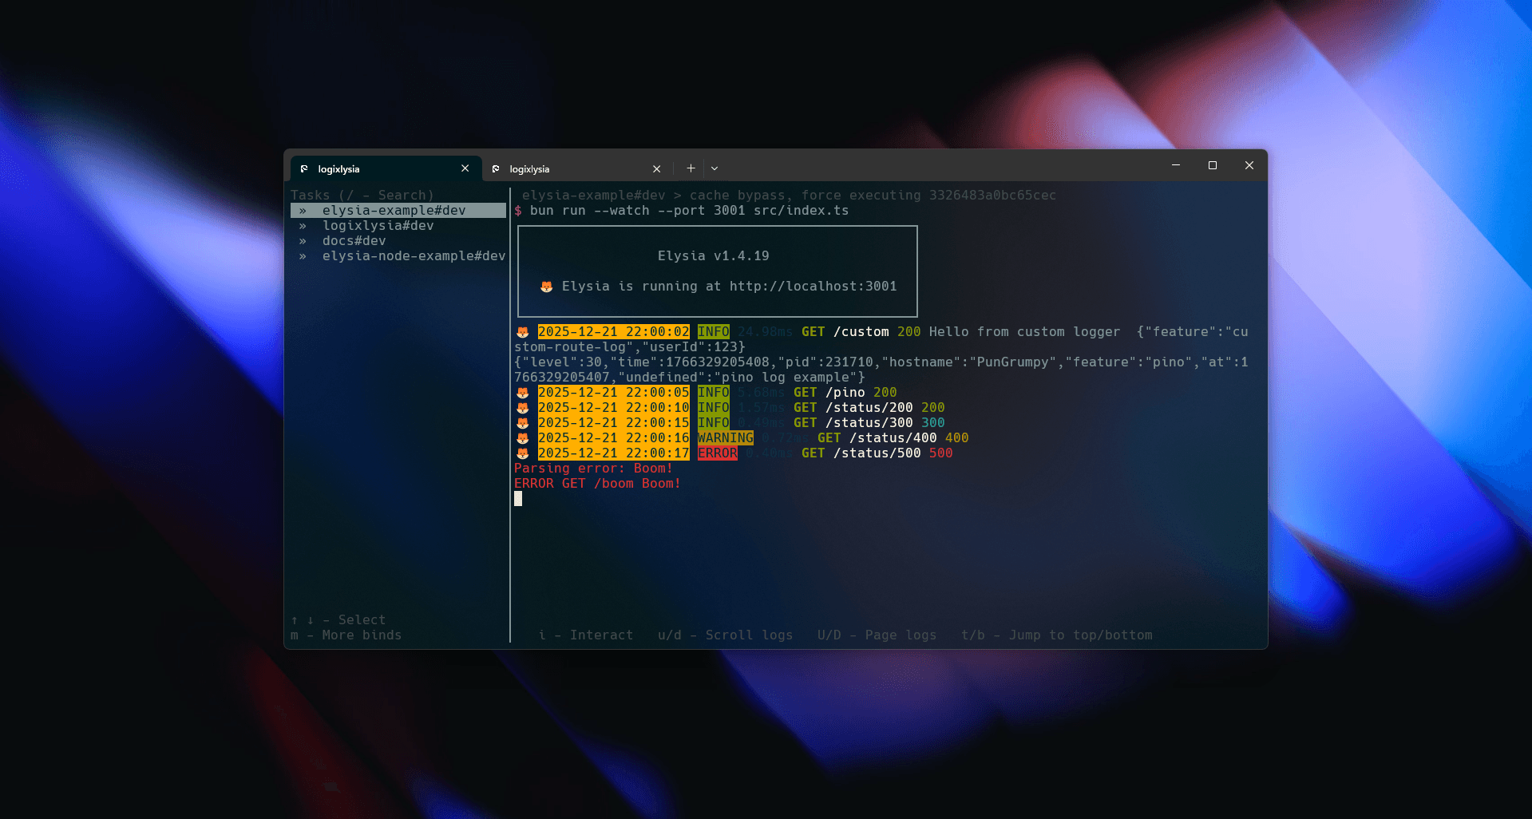
Task: Close the second logixlysia tab
Action: click(657, 169)
